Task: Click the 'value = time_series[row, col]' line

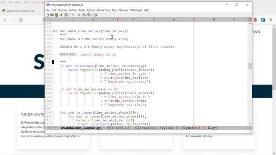Action: 105,120
